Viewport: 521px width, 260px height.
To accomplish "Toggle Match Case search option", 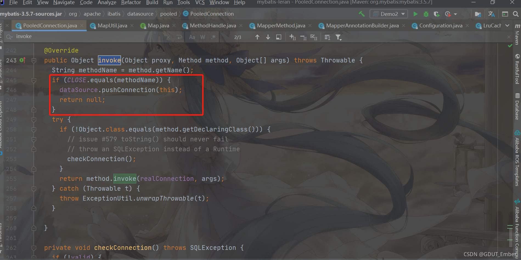I will [192, 37].
